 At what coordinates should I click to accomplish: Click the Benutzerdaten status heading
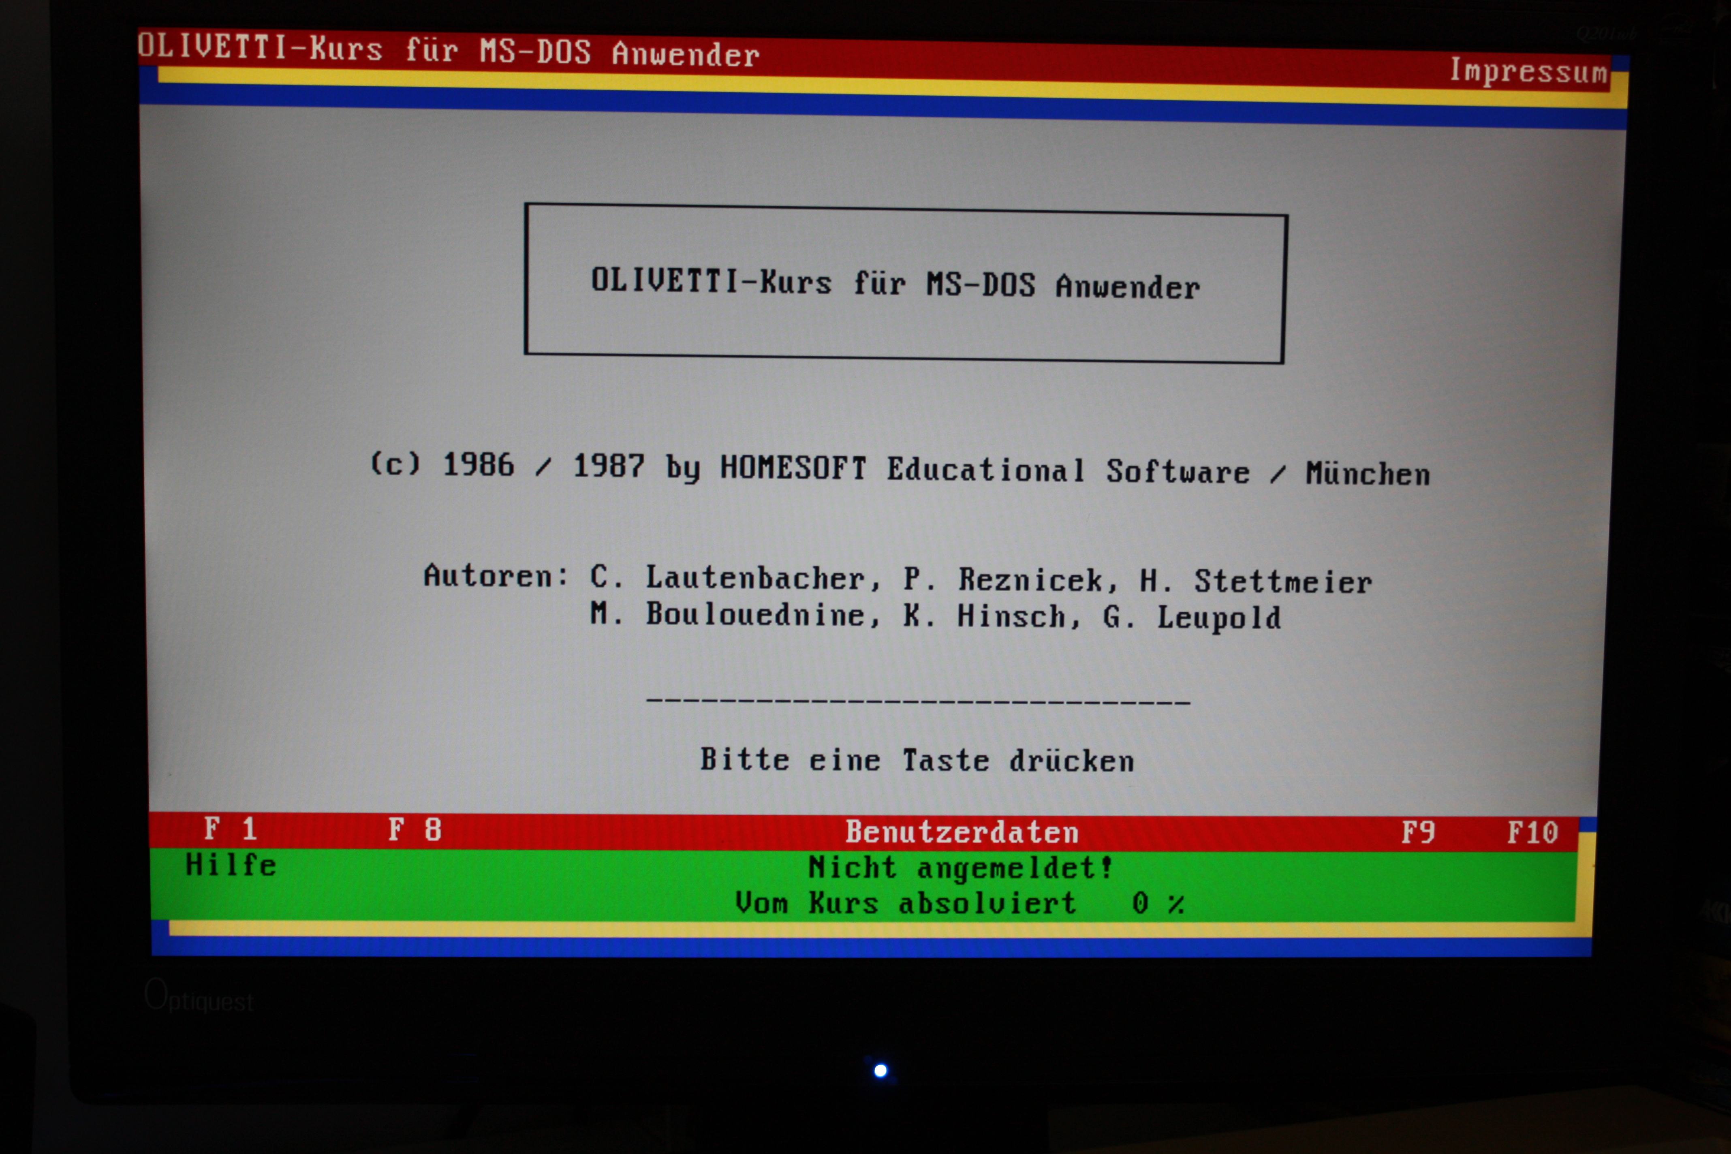(962, 832)
